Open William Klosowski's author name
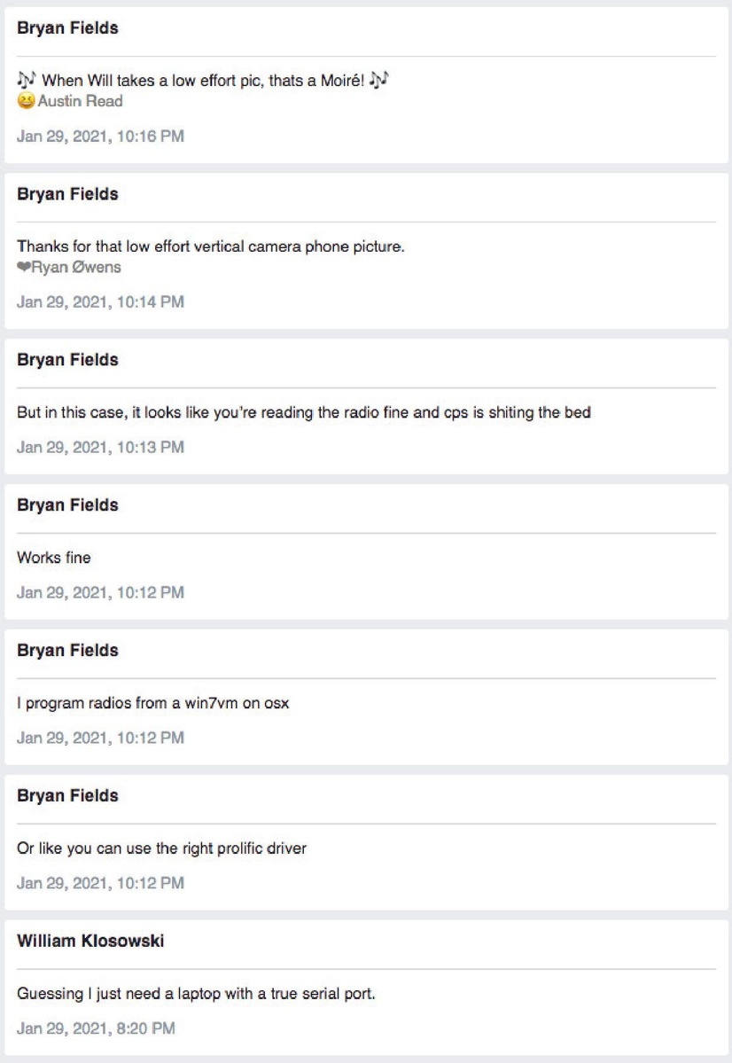 pos(90,941)
